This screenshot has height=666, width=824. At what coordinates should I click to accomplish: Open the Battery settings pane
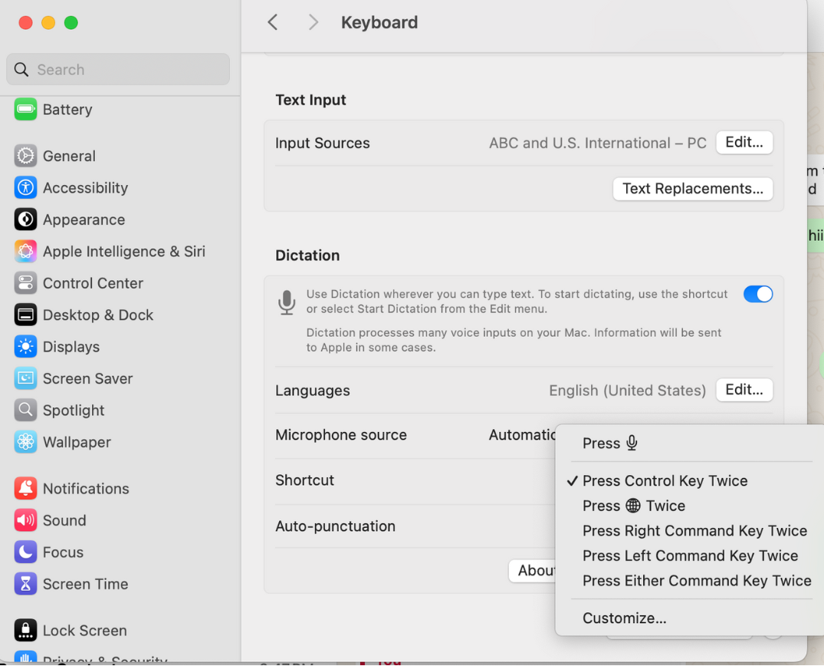(x=67, y=110)
